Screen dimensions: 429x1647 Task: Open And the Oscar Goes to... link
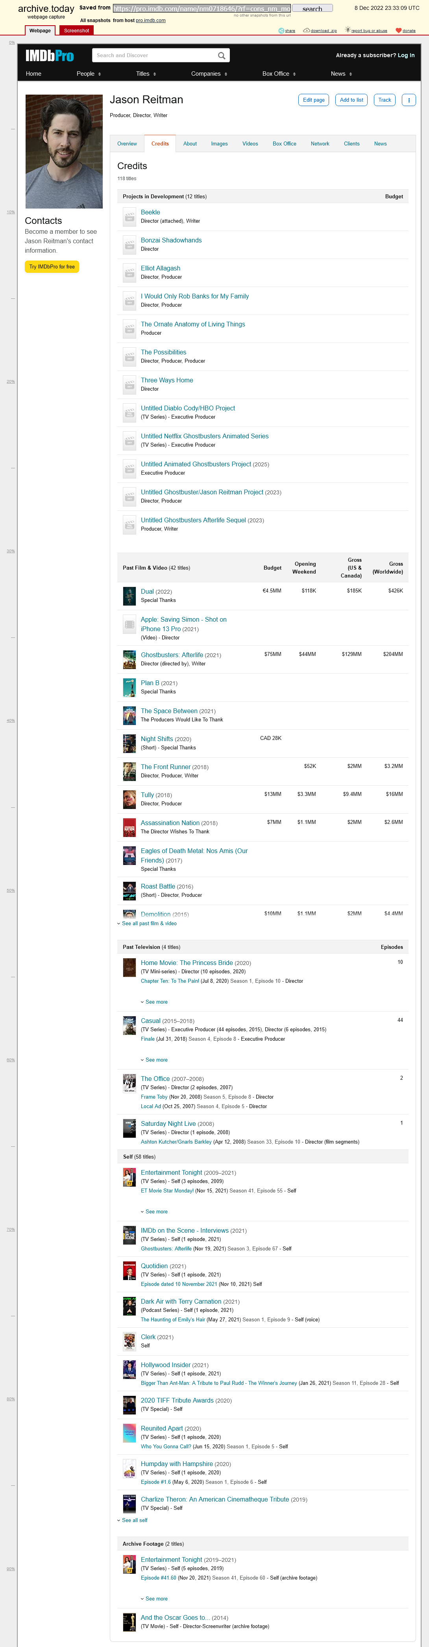(x=175, y=1617)
